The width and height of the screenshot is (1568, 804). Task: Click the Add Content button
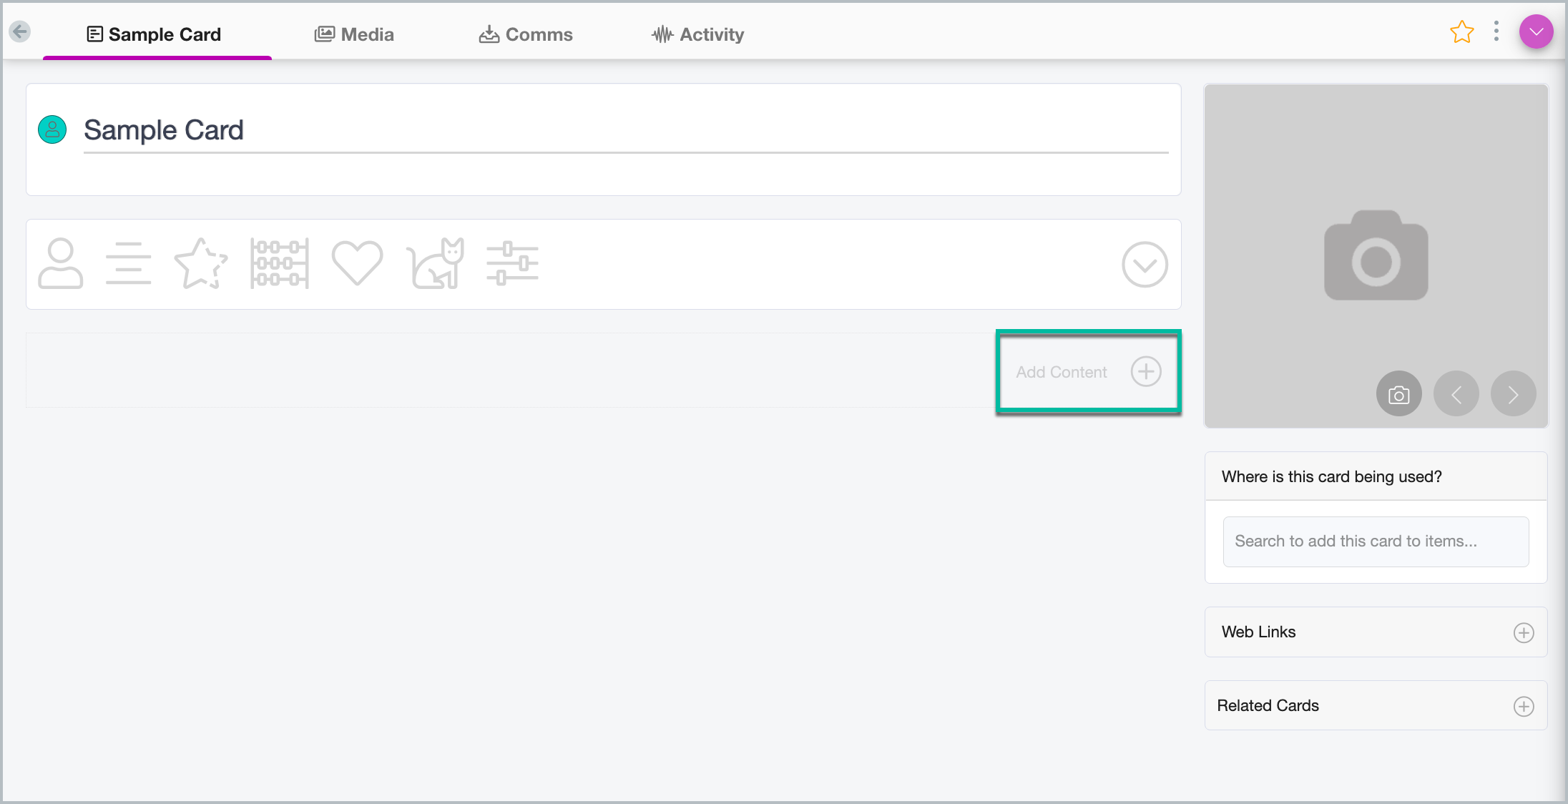coord(1088,372)
